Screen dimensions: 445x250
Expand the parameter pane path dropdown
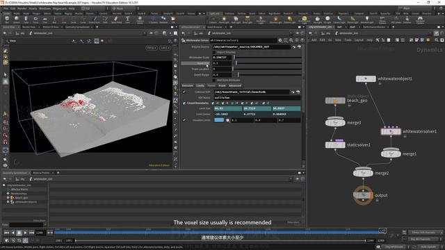[x=291, y=33]
